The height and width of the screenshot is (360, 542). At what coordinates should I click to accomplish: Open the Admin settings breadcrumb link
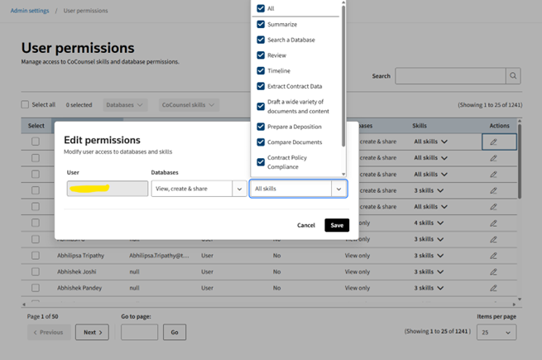30,11
